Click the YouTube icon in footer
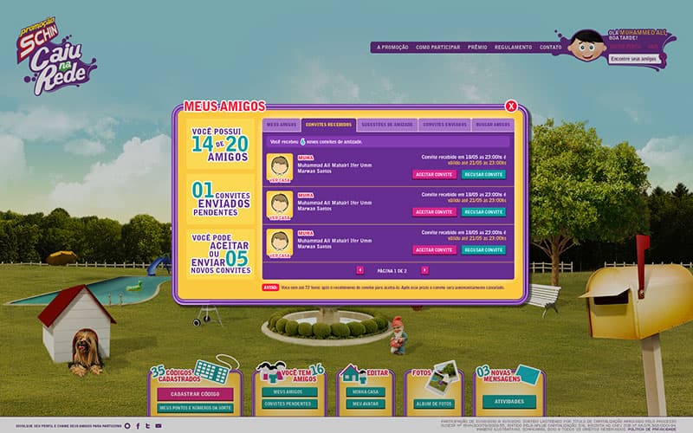Image resolution: width=693 pixels, height=433 pixels. 157,425
